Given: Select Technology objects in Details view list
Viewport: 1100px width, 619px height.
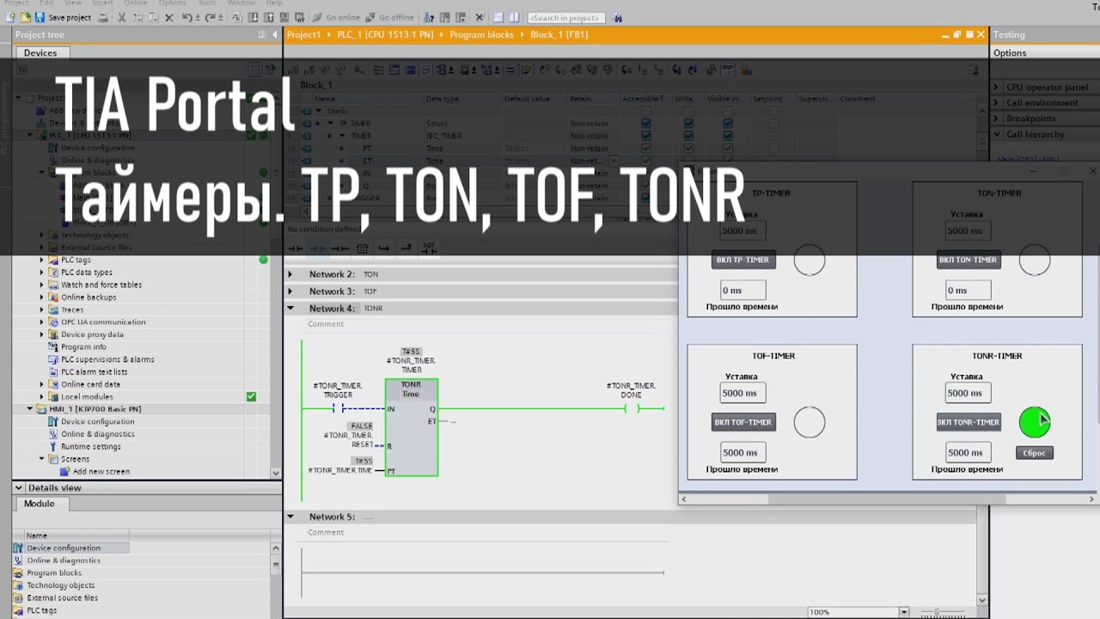Looking at the screenshot, I should (60, 585).
